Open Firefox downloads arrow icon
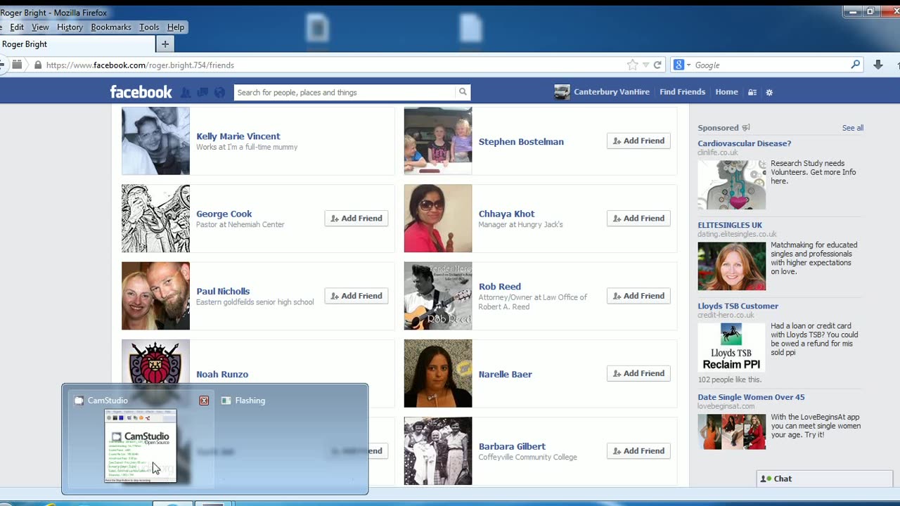 878,65
